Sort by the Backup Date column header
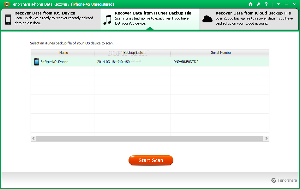Screen dimensions: 300x189 point(132,53)
